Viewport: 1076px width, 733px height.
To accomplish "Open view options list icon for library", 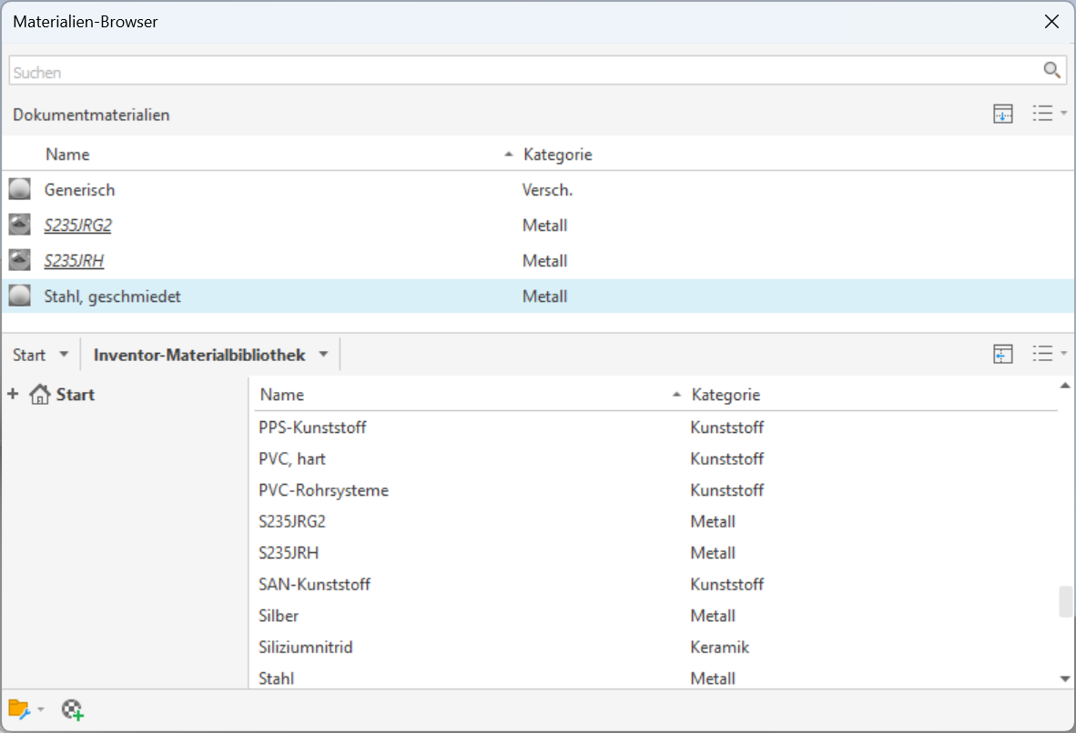I will (x=1048, y=355).
